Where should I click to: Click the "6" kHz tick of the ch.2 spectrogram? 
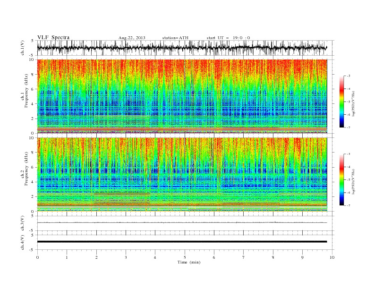pyautogui.click(x=33, y=167)
